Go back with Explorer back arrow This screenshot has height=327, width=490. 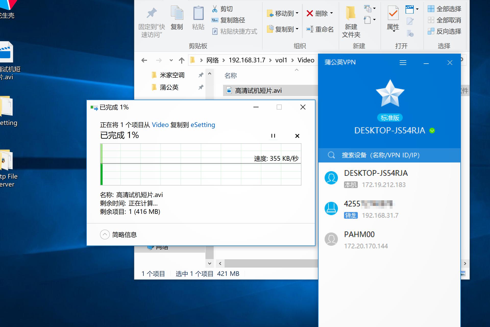coord(144,60)
